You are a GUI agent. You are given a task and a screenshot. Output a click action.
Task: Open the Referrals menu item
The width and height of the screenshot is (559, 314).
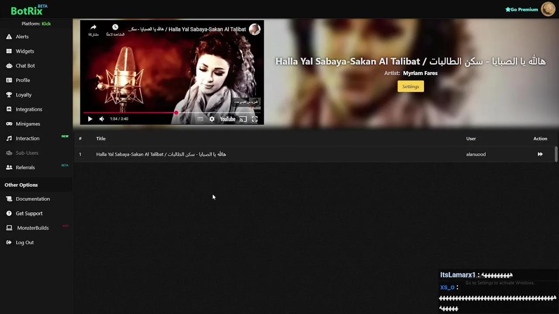[x=25, y=167]
